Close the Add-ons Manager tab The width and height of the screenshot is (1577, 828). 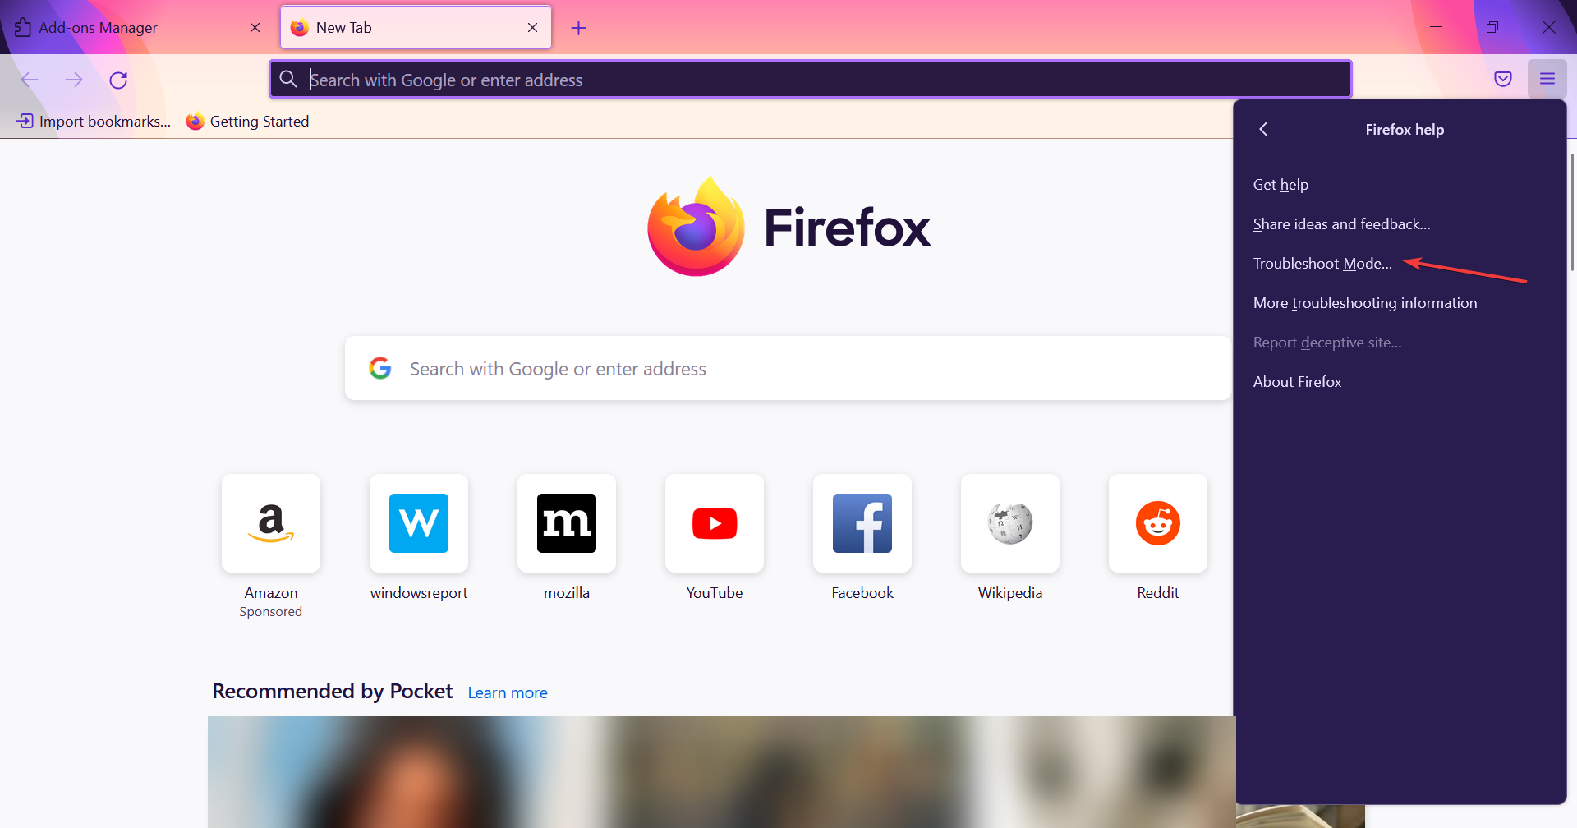pyautogui.click(x=255, y=28)
